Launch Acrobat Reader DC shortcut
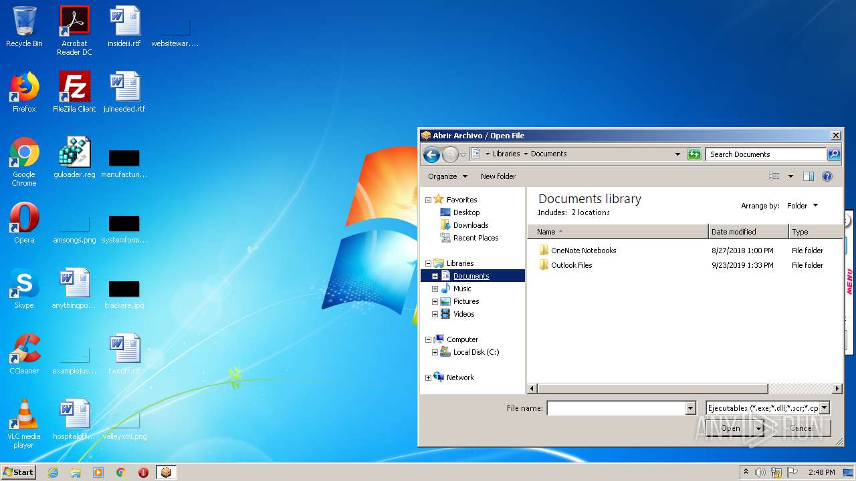The image size is (856, 481). coord(74,31)
